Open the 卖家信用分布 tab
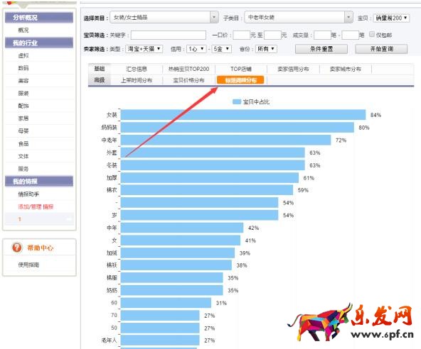Image resolution: width=421 pixels, height=349 pixels. coord(293,69)
